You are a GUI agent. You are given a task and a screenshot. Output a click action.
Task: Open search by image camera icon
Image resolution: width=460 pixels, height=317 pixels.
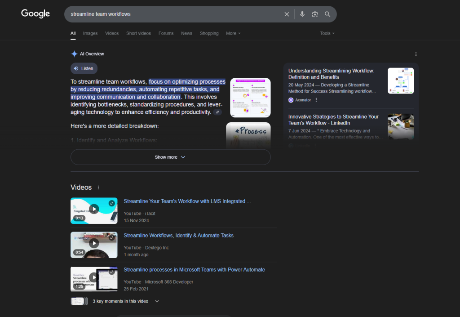(315, 14)
